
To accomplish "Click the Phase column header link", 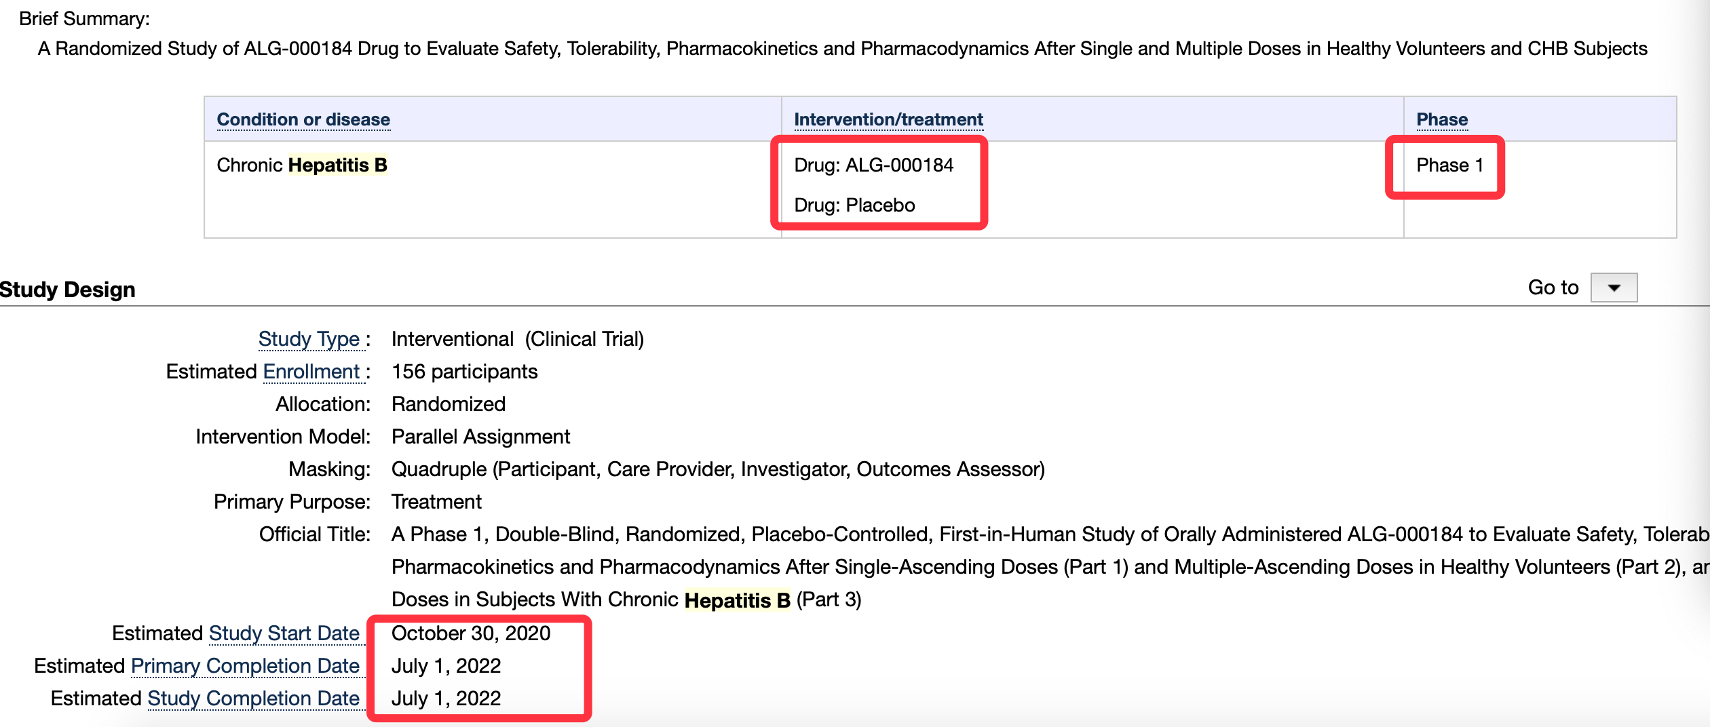I will 1442,119.
